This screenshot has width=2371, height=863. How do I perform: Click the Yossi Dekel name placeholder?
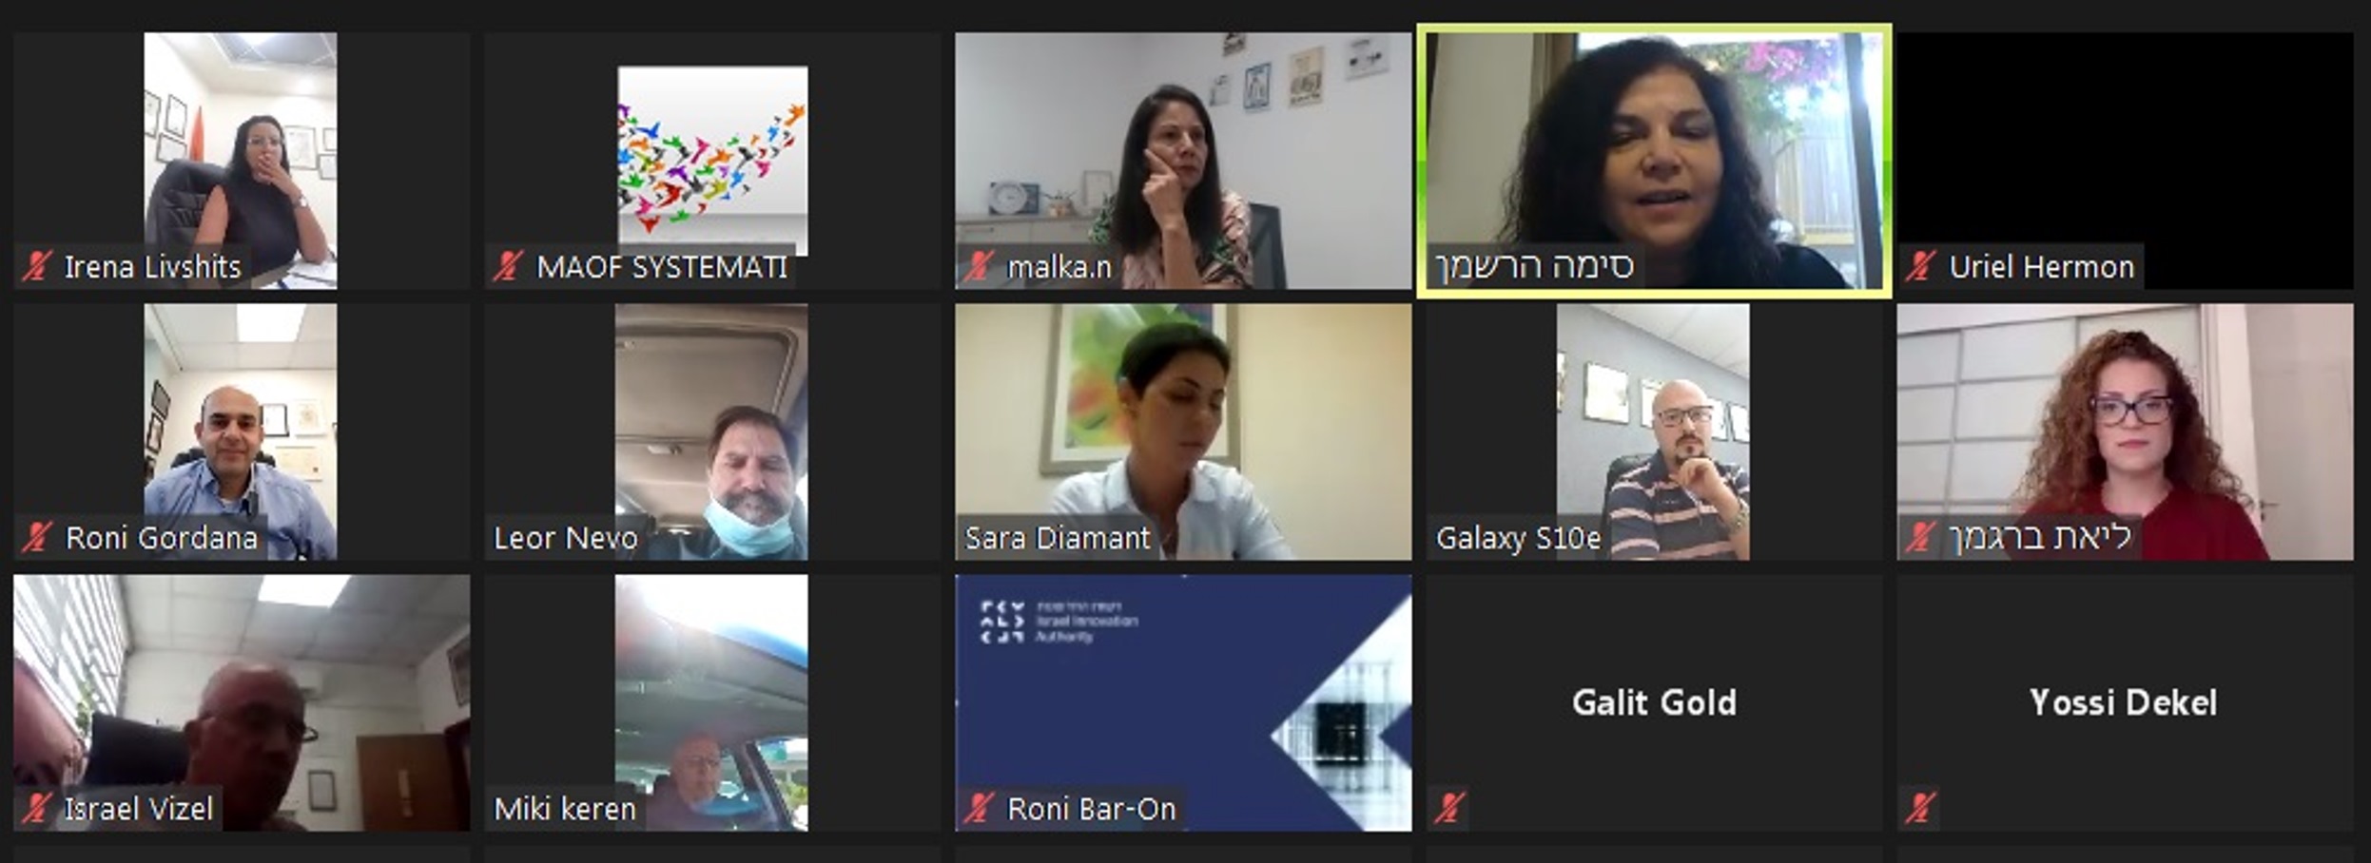2124,702
